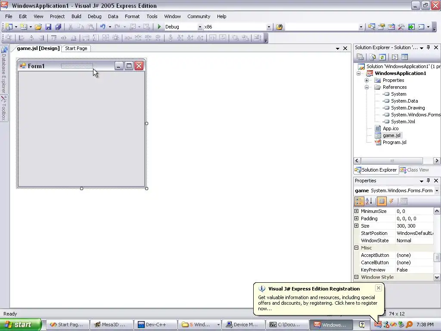The height and width of the screenshot is (331, 441).
Task: Open the Toolbox side tab
Action: 3,108
